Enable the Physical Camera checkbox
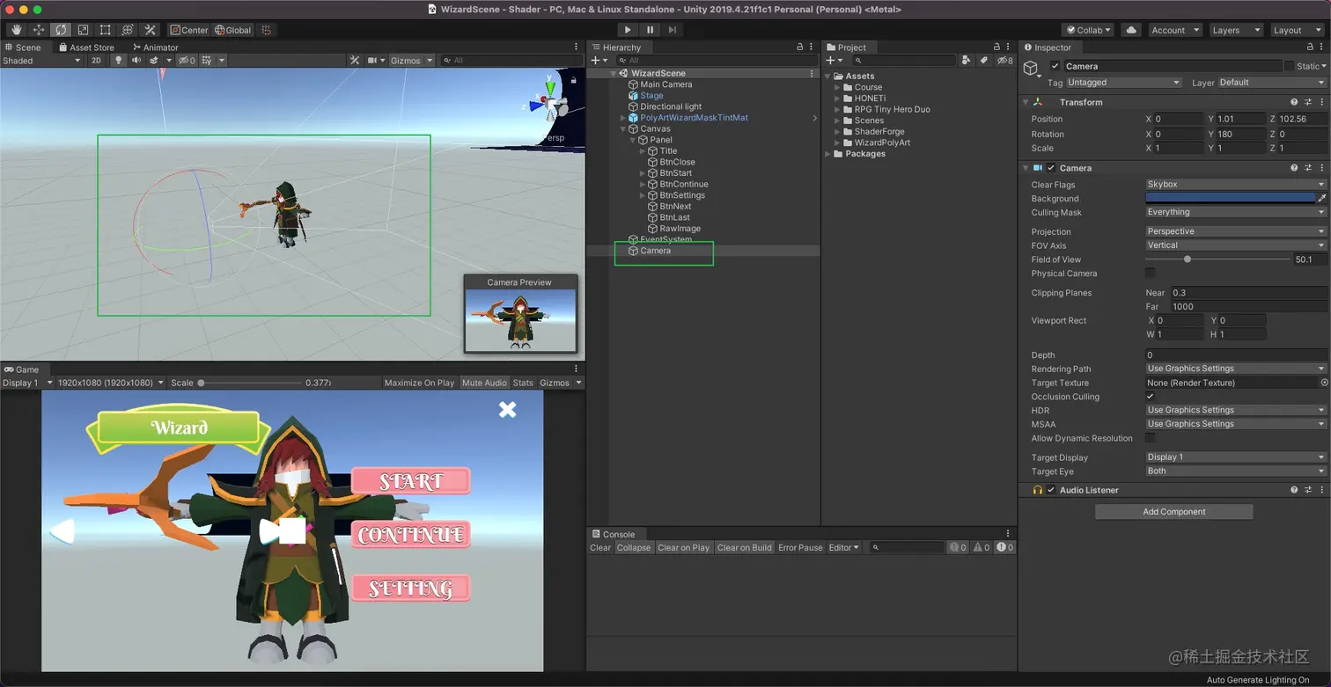1331x687 pixels. pos(1151,274)
